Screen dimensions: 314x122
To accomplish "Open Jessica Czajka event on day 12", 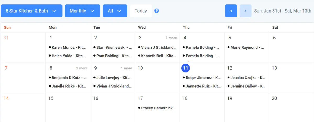I will [248, 78].
